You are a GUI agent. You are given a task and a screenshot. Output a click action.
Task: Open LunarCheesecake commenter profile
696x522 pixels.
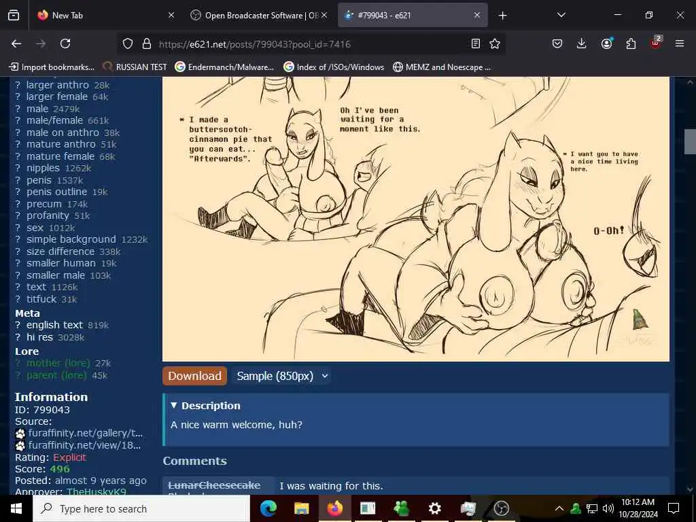pyautogui.click(x=214, y=485)
